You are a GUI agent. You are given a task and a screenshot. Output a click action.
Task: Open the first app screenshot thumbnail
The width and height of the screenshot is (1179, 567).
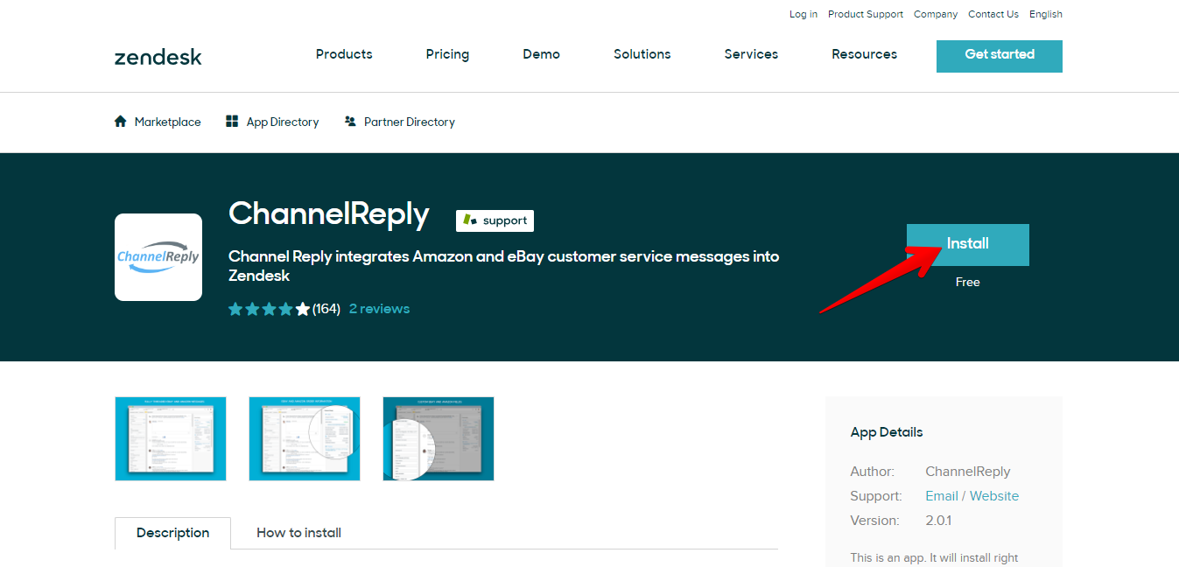(x=171, y=438)
